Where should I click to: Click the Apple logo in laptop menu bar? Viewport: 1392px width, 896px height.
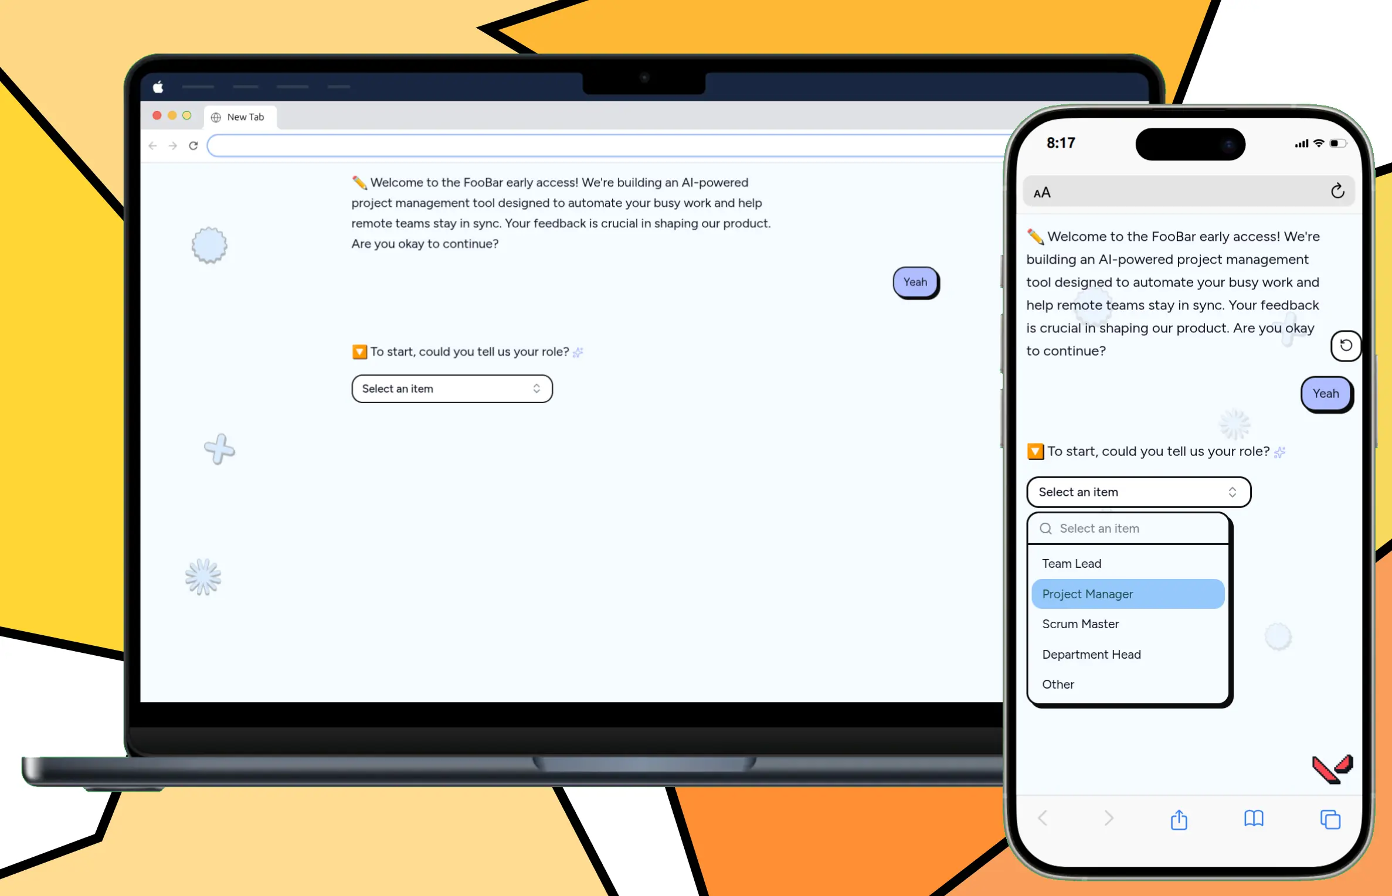coord(158,87)
